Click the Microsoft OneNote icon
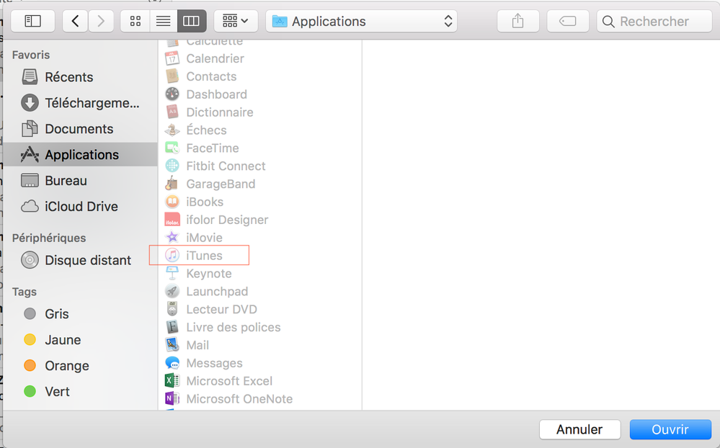The image size is (720, 448). pos(172,398)
